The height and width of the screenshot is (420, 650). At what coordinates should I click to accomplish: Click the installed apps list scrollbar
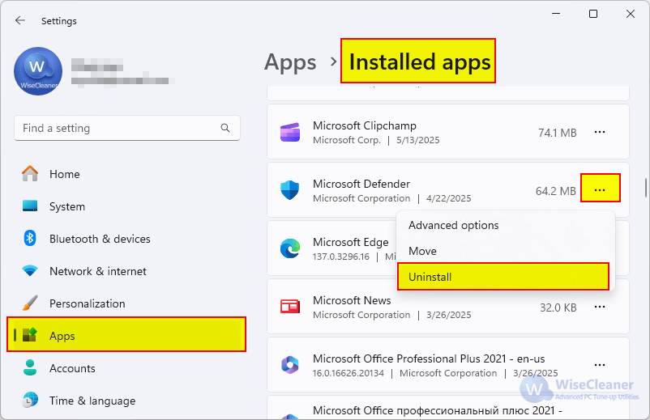tap(645, 188)
